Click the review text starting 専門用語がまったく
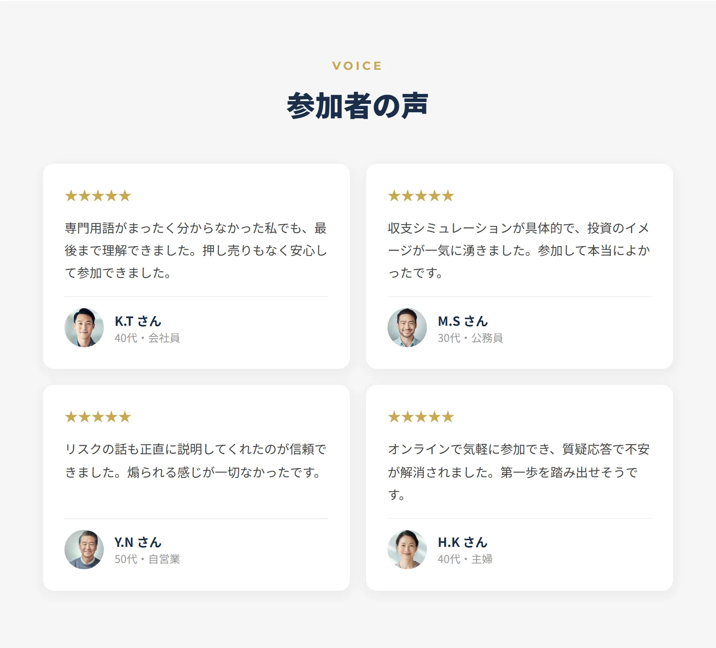The height and width of the screenshot is (648, 716). point(196,251)
